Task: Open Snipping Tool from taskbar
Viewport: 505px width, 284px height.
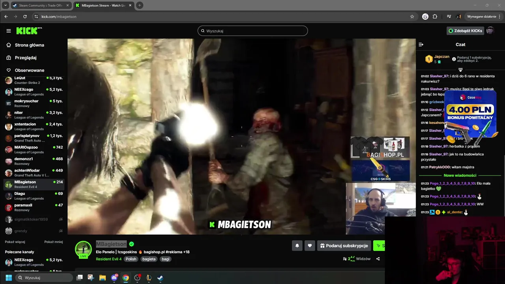Action: coord(90,278)
